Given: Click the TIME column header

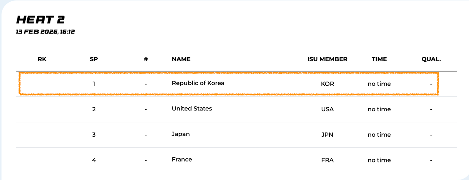Looking at the screenshot, I should [379, 59].
